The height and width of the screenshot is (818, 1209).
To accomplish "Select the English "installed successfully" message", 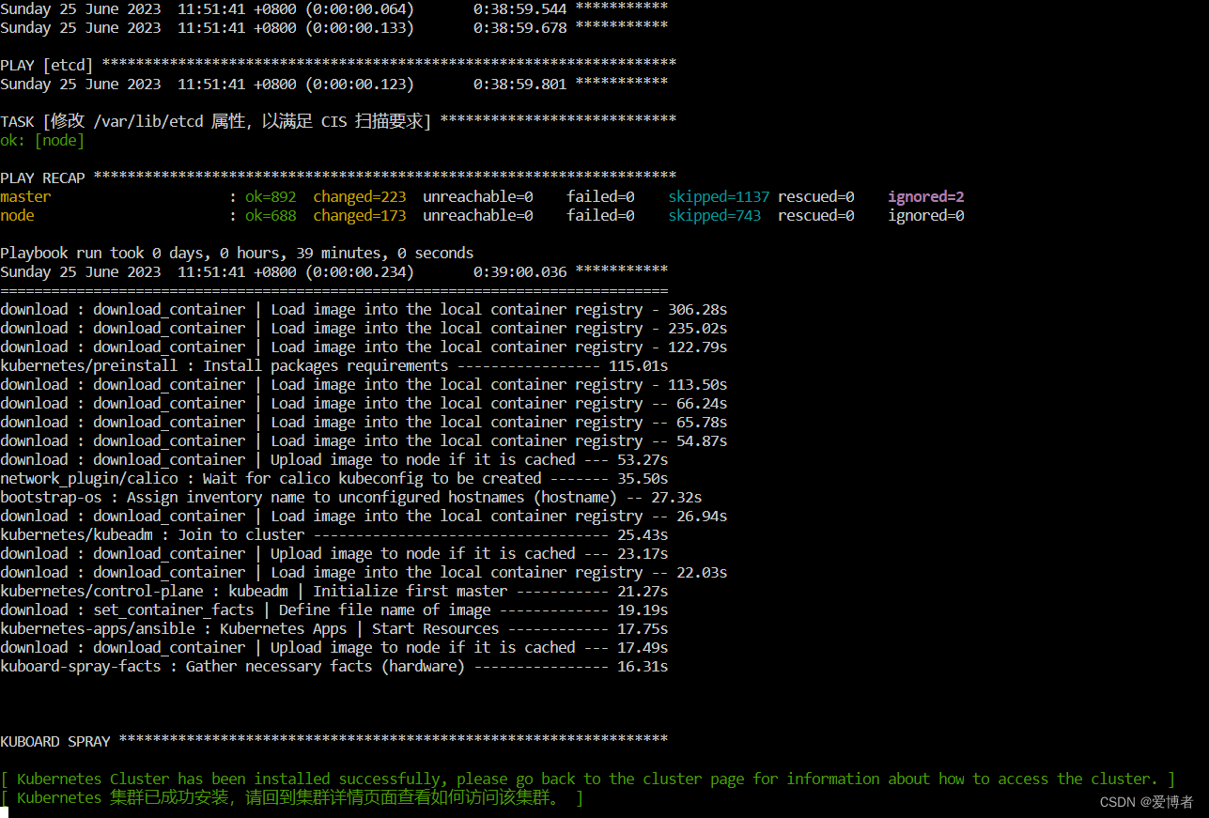I will pyautogui.click(x=588, y=779).
